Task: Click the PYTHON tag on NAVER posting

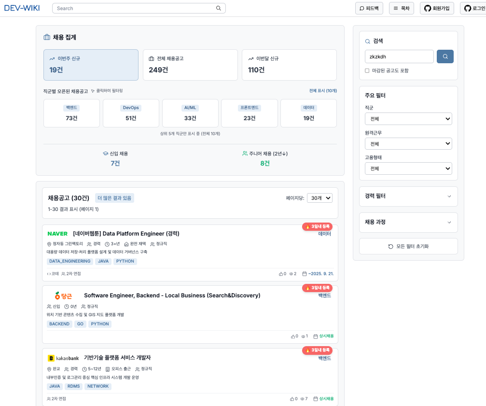Action: point(125,261)
